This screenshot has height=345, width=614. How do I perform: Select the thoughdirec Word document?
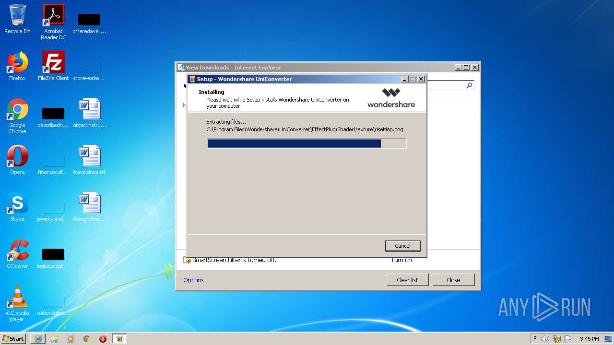click(x=89, y=207)
